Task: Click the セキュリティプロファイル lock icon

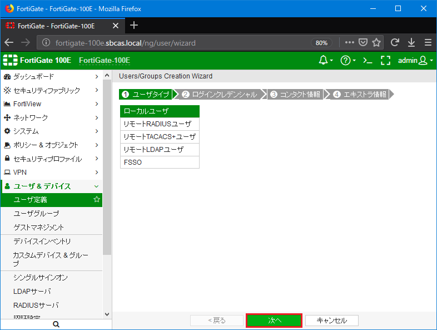Action: 8,158
